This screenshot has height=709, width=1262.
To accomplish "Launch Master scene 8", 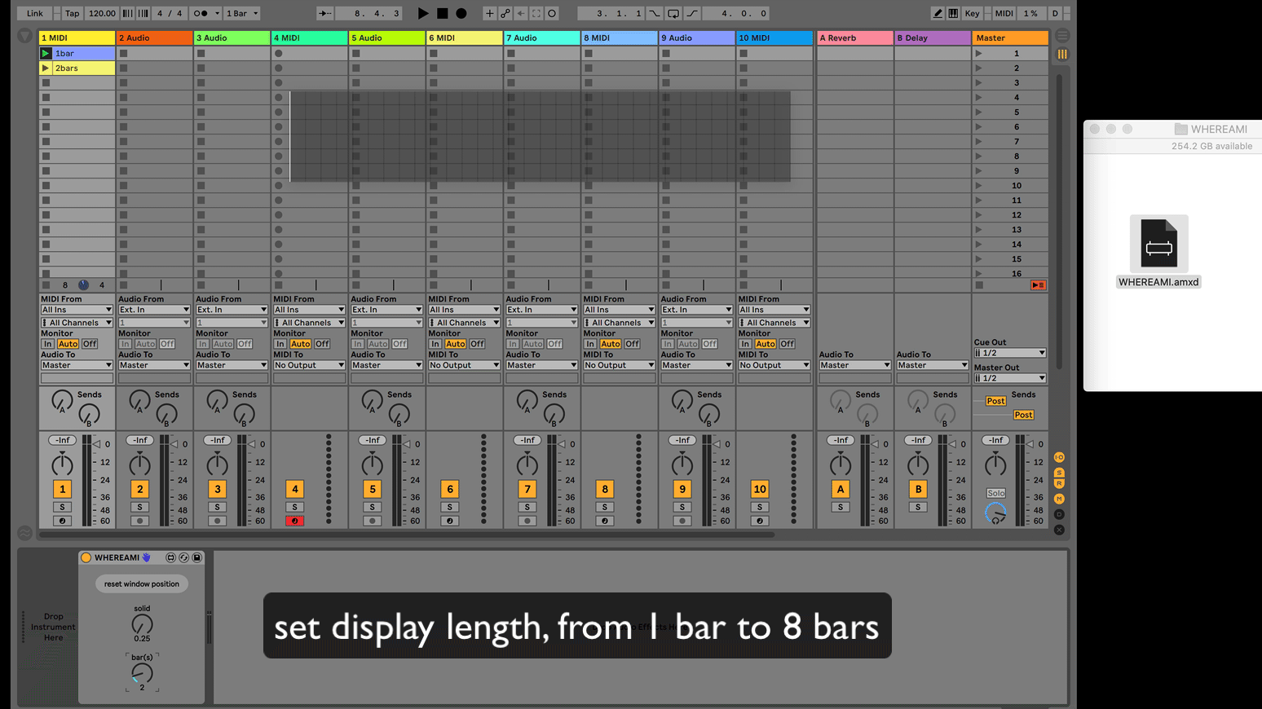I will 978,156.
